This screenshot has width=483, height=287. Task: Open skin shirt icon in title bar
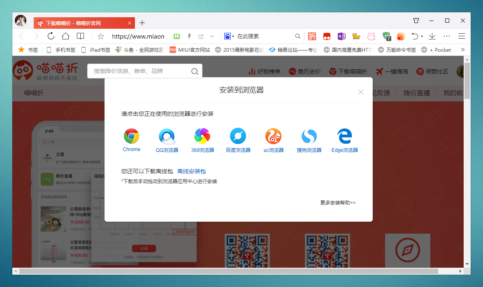(x=416, y=21)
